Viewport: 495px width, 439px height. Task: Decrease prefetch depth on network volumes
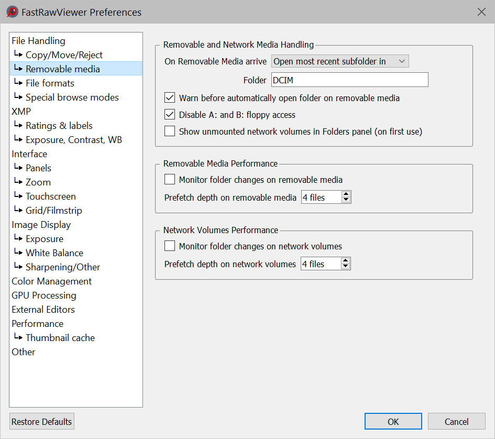[x=345, y=267]
